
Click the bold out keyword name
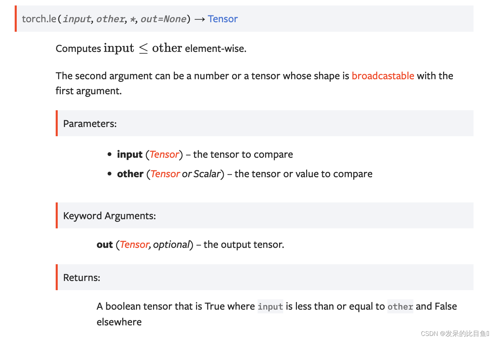pyautogui.click(x=105, y=245)
